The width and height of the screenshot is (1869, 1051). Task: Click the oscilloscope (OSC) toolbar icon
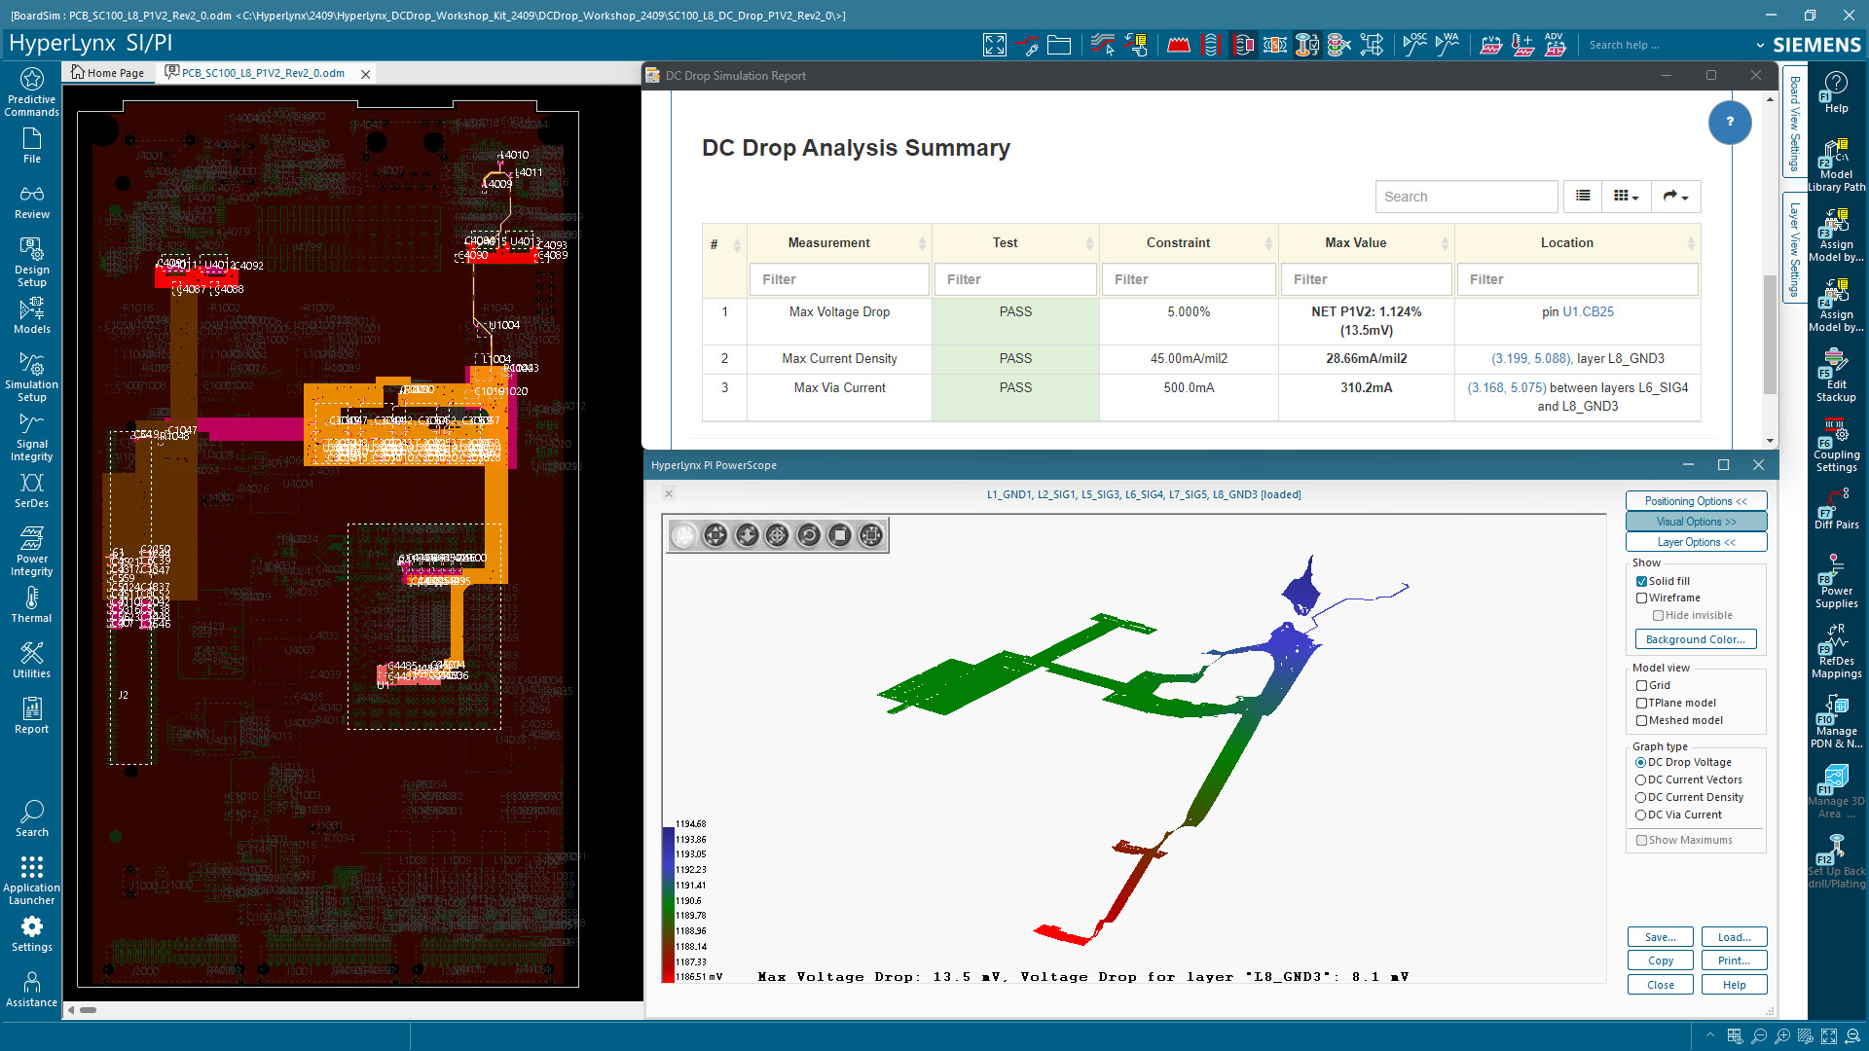(1412, 44)
